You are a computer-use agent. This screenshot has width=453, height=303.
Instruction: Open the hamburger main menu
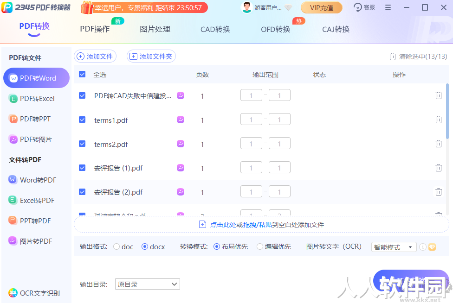coord(388,7)
